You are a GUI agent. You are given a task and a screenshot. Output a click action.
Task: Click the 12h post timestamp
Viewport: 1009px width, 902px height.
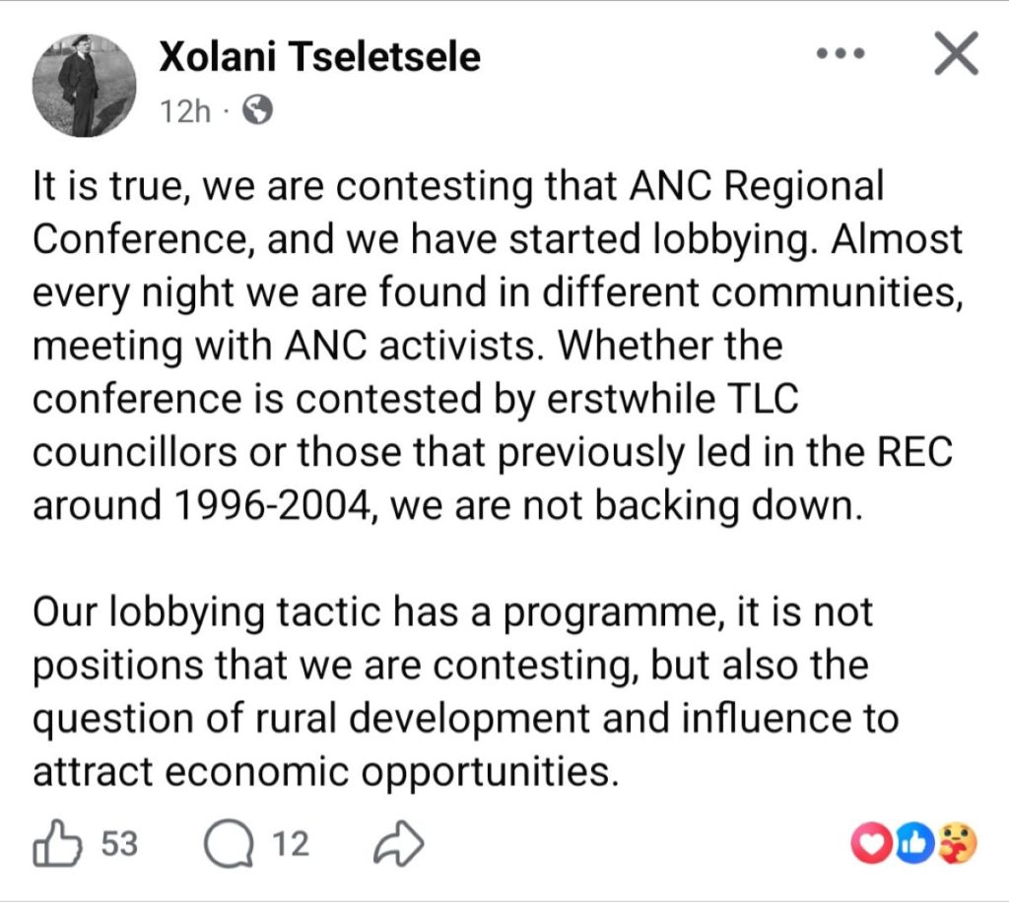pyautogui.click(x=185, y=111)
